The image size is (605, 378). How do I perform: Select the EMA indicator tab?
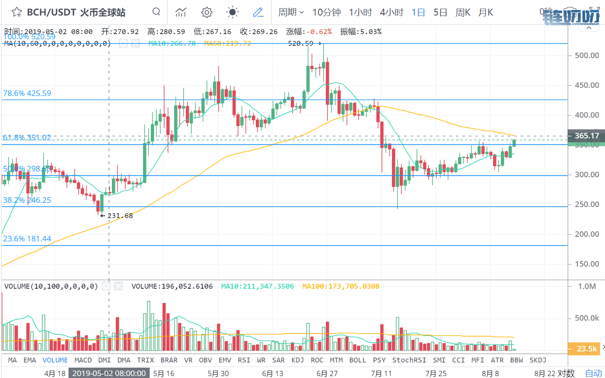click(30, 360)
